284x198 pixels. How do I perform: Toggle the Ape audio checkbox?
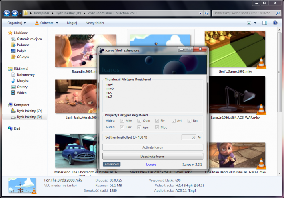pos(139,127)
